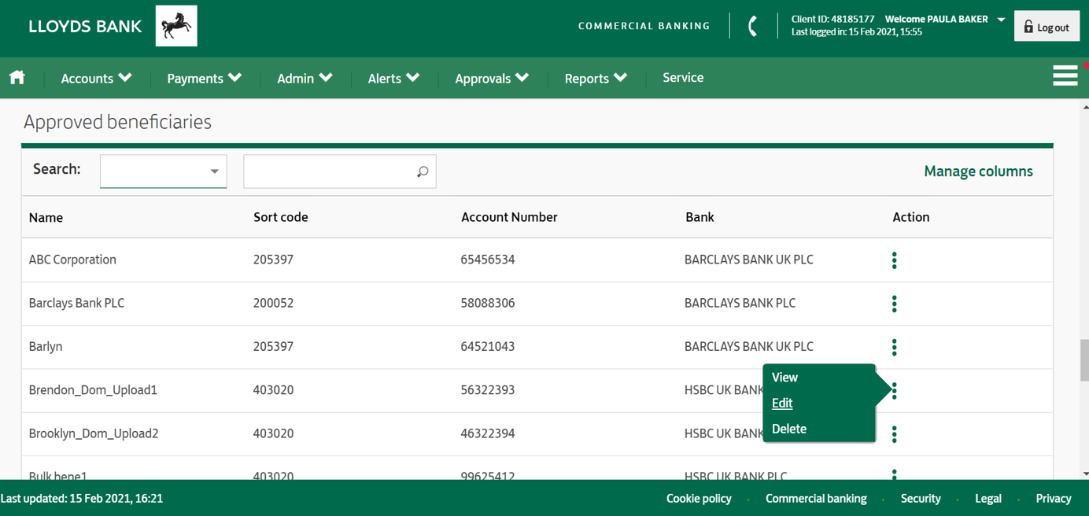Click the Approved beneficiaries heading
Screen dimensions: 1089x516
(117, 122)
